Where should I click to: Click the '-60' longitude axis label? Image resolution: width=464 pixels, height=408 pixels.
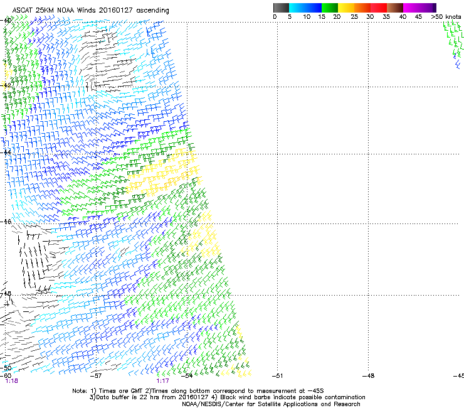pyautogui.click(x=6, y=375)
